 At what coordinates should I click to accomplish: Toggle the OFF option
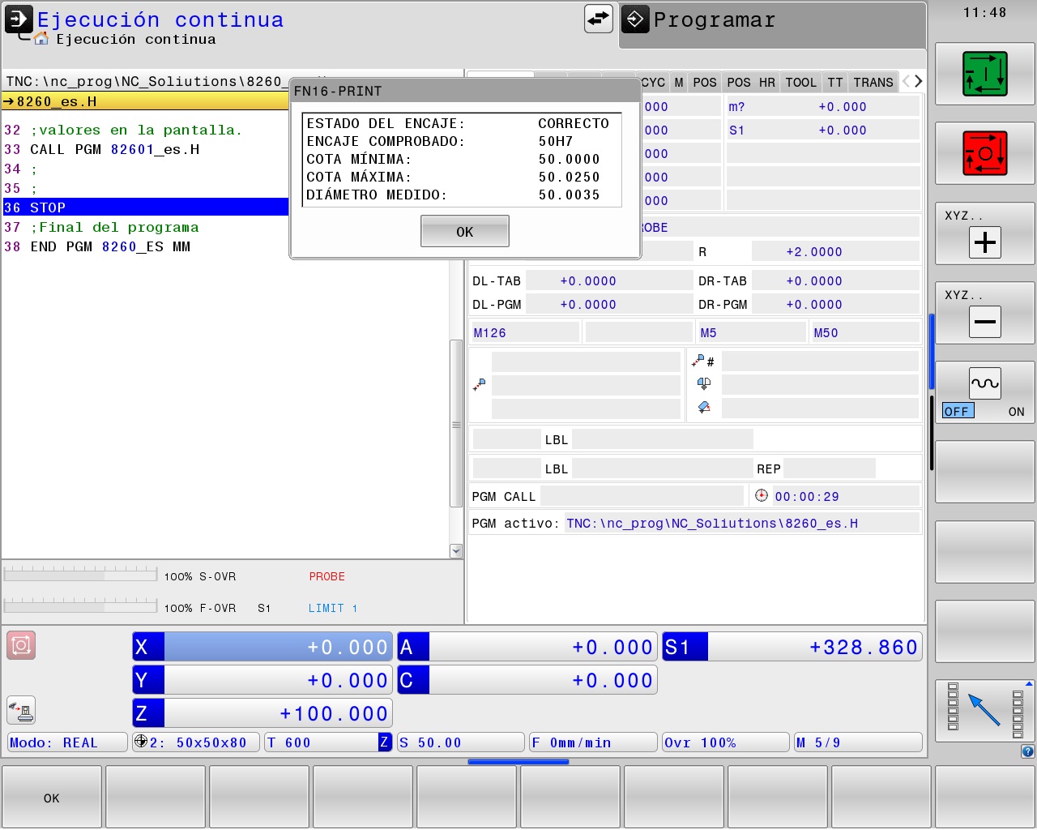[958, 411]
